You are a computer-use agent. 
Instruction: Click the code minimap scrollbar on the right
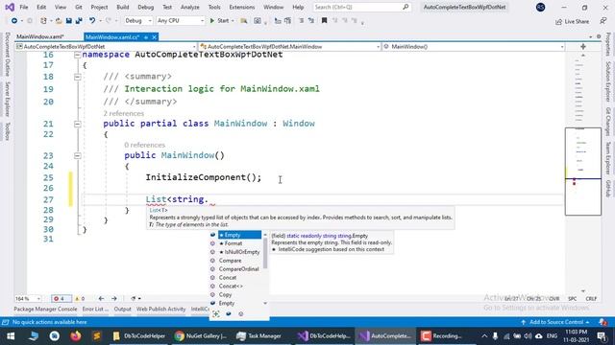click(x=583, y=172)
